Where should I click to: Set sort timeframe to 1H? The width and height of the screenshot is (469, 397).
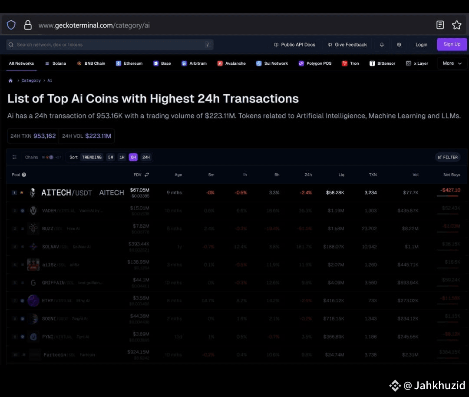click(122, 157)
